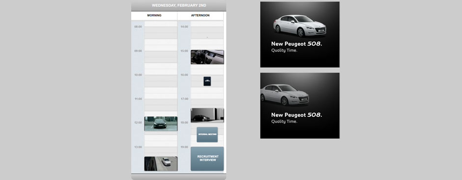Open the upper New Peugeot 508 ad banner
Screen dimensions: 462x180
click(x=300, y=34)
